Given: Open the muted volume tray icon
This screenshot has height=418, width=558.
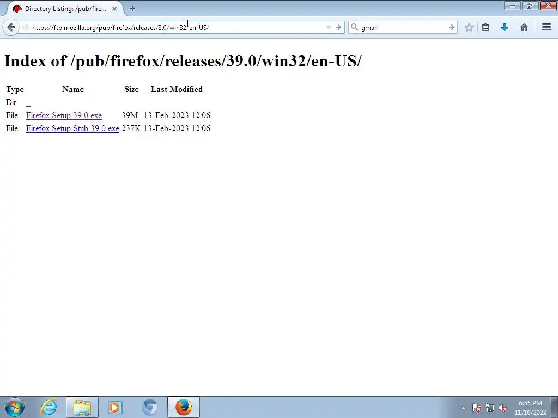Looking at the screenshot, I should pos(503,408).
